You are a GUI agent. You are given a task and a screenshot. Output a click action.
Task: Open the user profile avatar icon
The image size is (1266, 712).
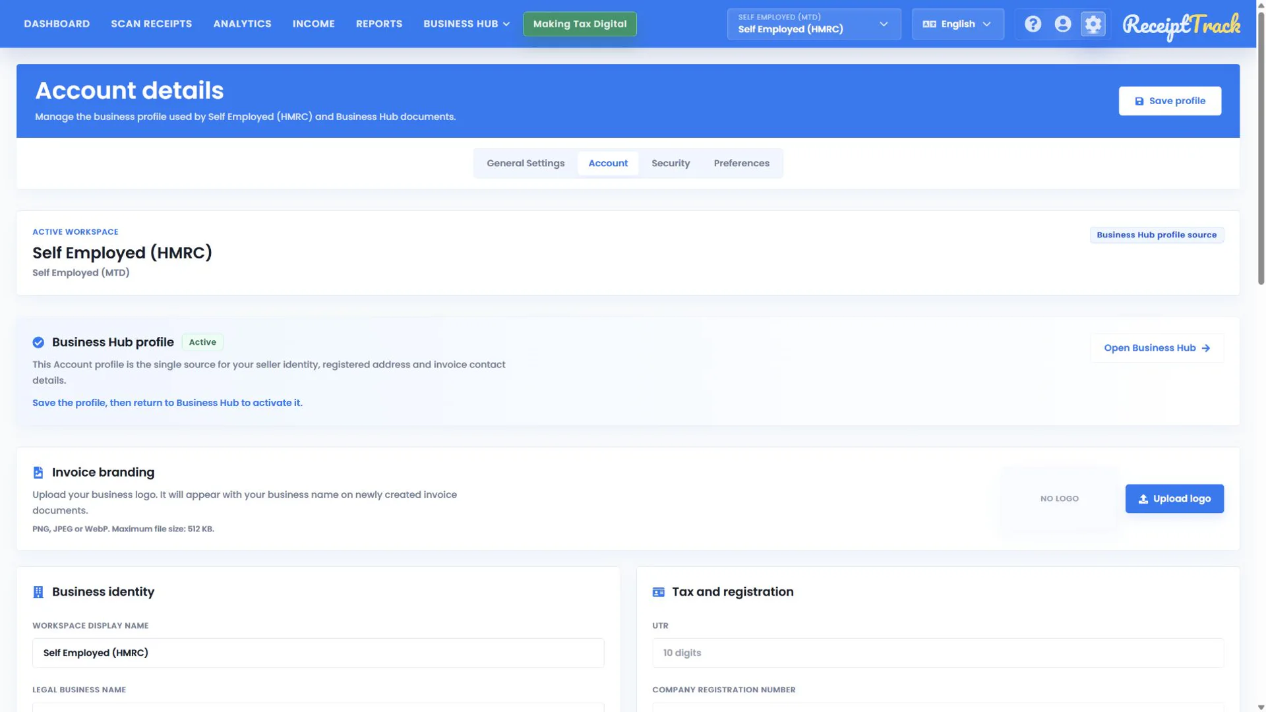tap(1063, 24)
